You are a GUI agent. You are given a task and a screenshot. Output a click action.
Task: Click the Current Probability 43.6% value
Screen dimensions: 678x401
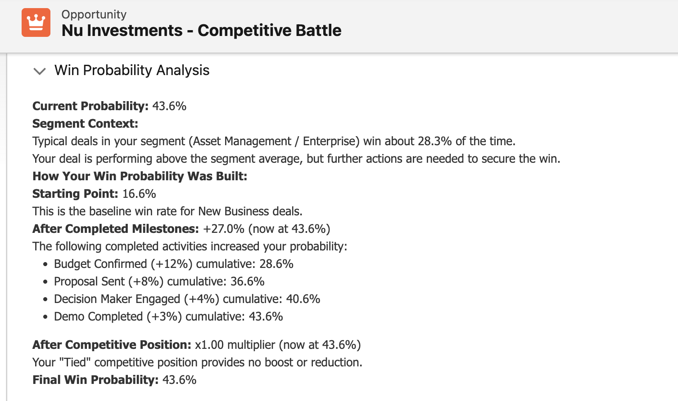(x=170, y=106)
